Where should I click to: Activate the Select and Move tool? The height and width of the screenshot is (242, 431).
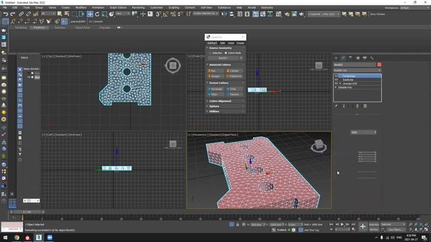click(x=90, y=14)
